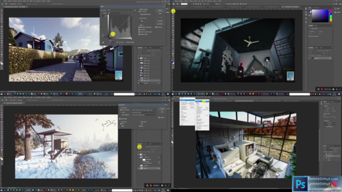Click Cancel in the Curves dialog
342x192 pixels.
point(160,13)
